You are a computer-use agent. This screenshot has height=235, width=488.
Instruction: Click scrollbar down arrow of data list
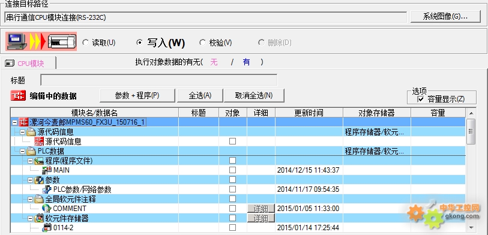tap(471, 227)
